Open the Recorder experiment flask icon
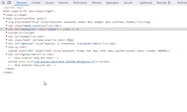This screenshot has height=112, width=187. click(x=169, y=3)
